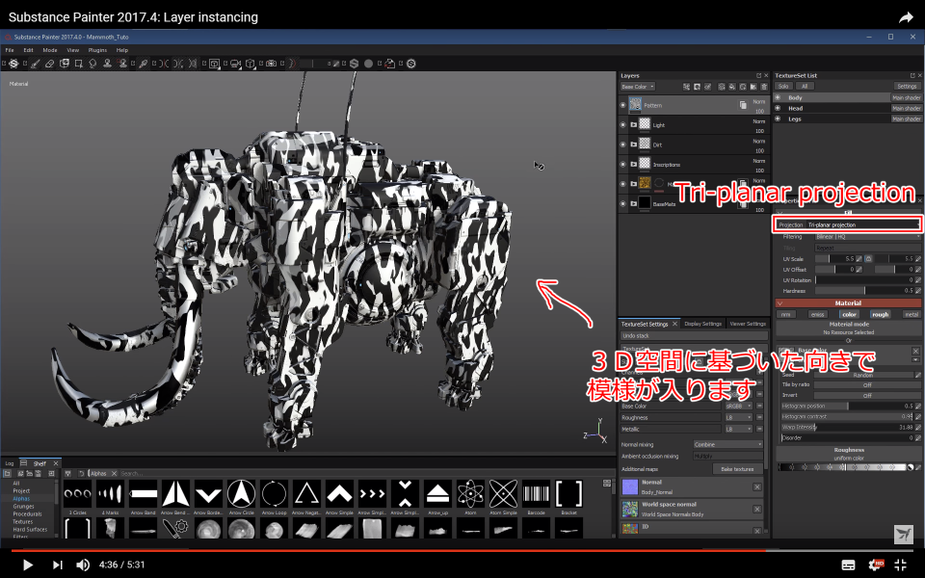Image resolution: width=925 pixels, height=578 pixels.
Task: Click the Solo button in TextureSet List
Action: click(x=783, y=86)
